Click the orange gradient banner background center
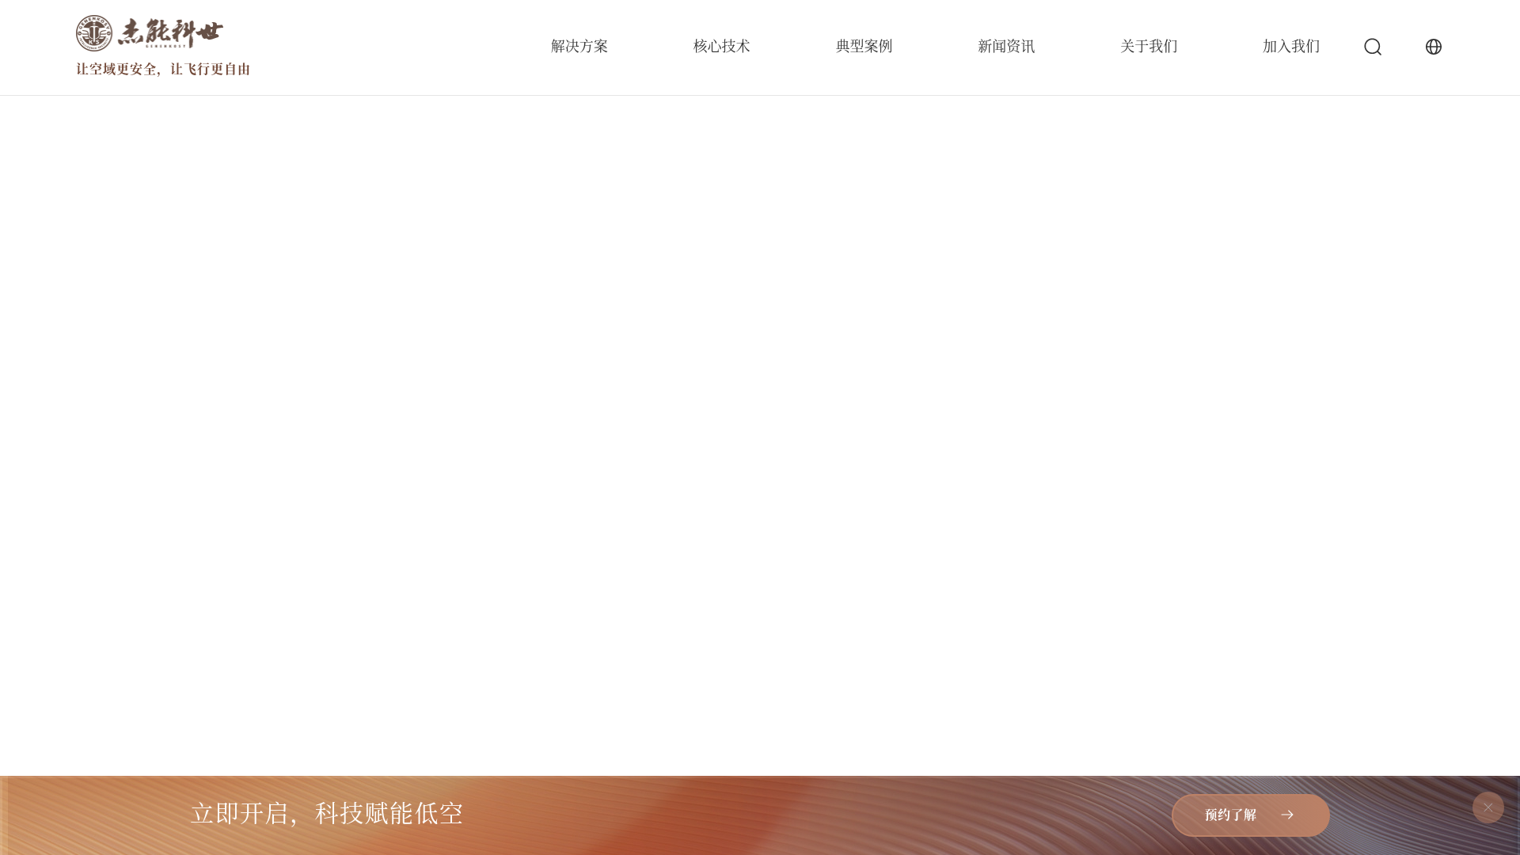Screen dimensions: 1520x855 760,815
